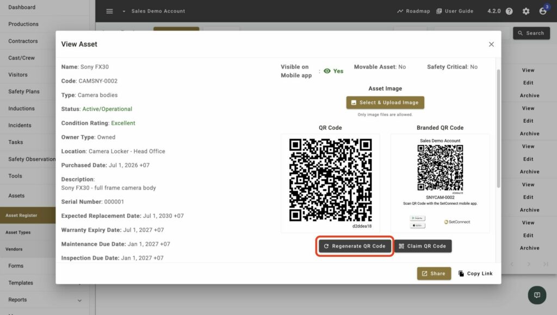Open the user account icon with badge
Image resolution: width=557 pixels, height=315 pixels.
[x=543, y=11]
